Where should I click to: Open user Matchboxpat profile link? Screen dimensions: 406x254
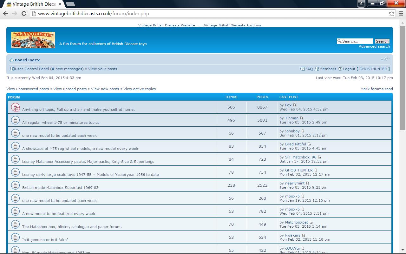297,222
